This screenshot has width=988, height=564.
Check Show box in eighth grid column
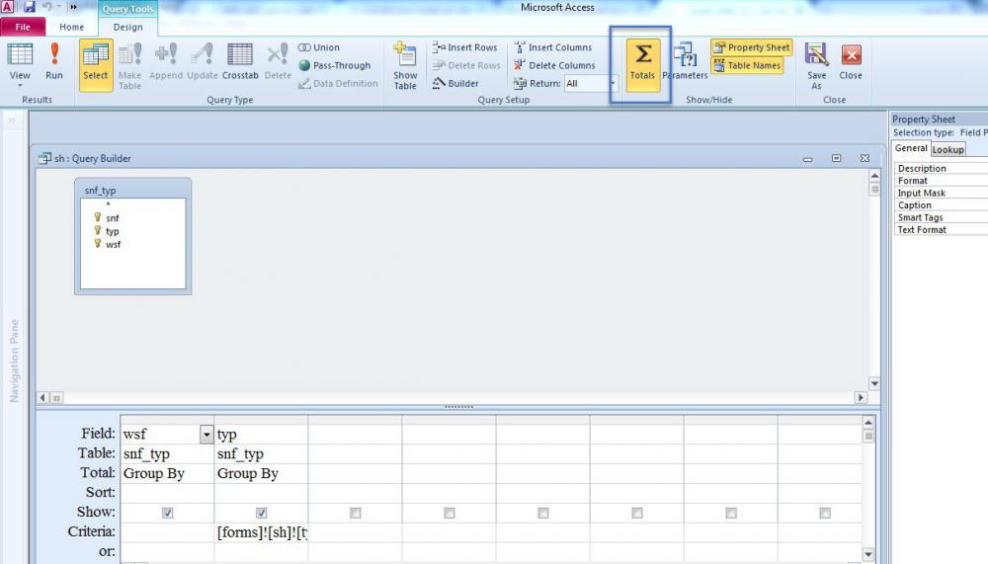(x=825, y=513)
